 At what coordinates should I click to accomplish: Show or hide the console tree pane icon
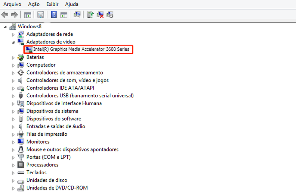[28, 14]
